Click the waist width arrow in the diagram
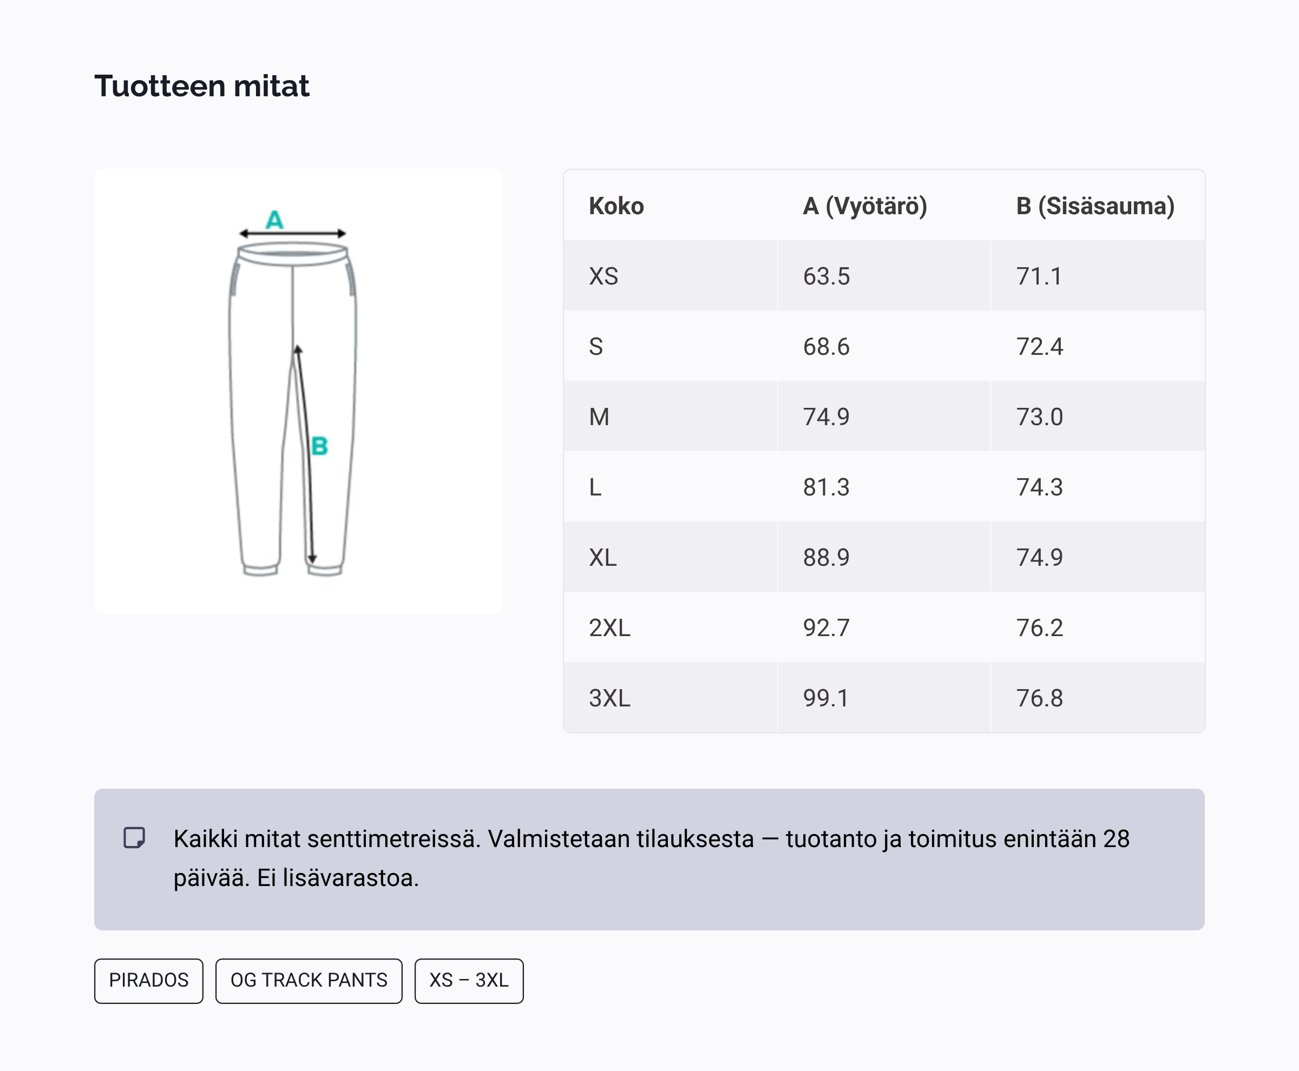The height and width of the screenshot is (1071, 1299). point(292,234)
